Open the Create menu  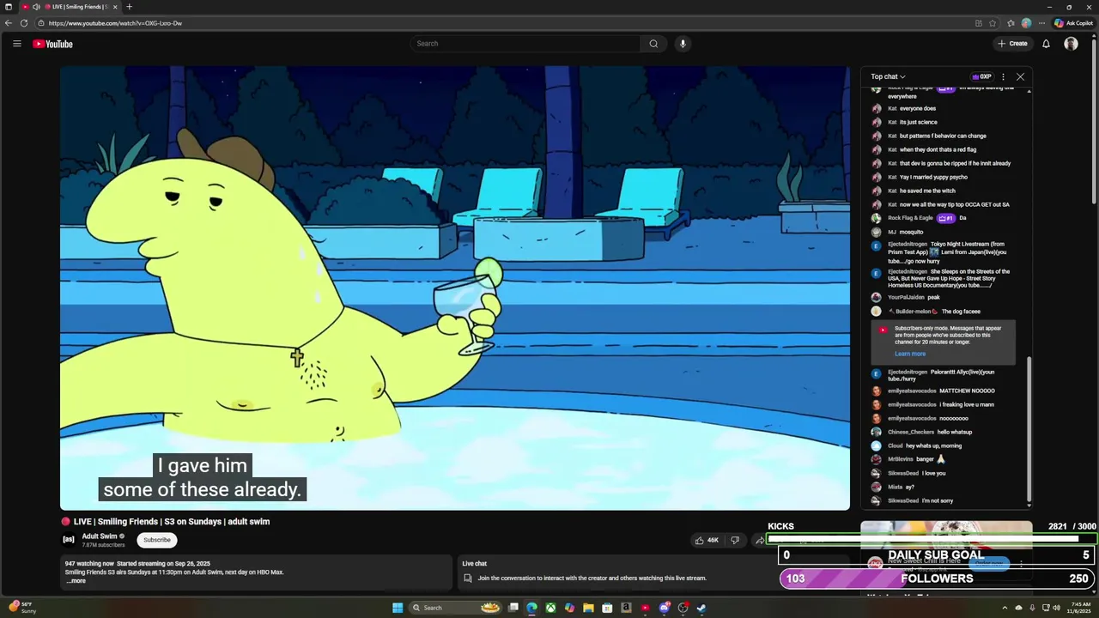tap(1012, 44)
